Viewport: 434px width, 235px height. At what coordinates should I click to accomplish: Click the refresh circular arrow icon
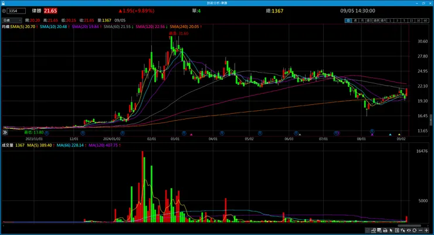(414, 230)
